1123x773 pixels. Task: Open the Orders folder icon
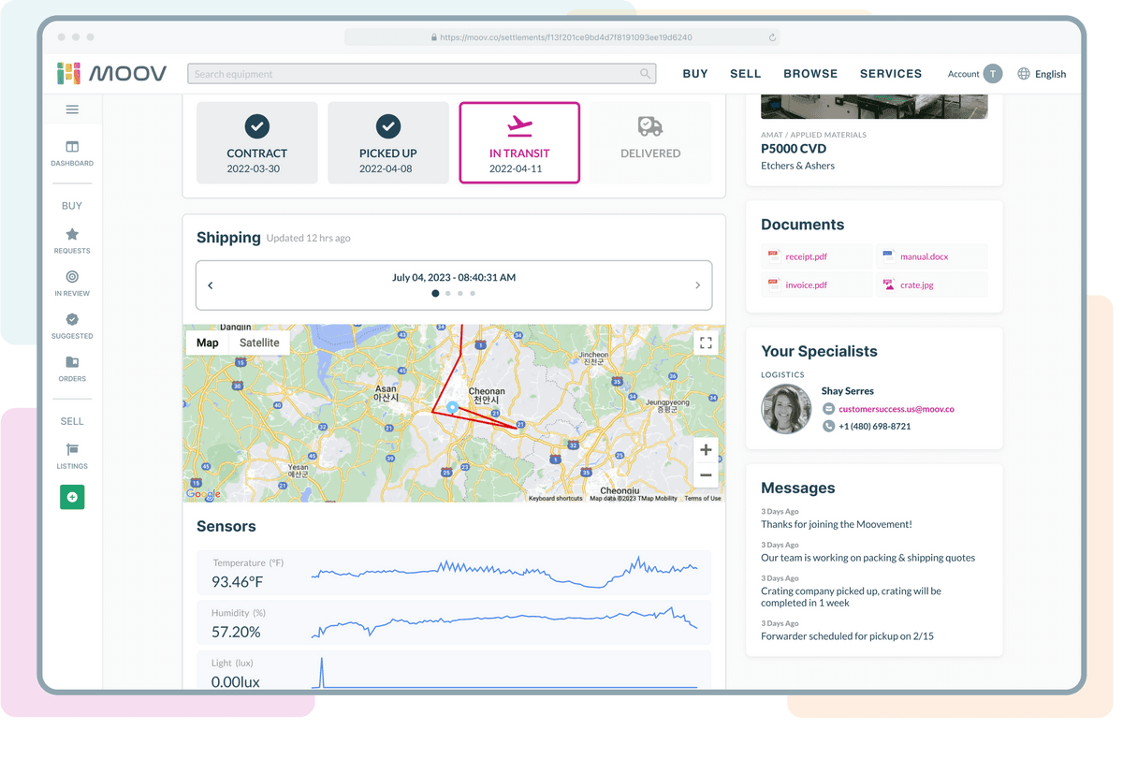pyautogui.click(x=72, y=363)
